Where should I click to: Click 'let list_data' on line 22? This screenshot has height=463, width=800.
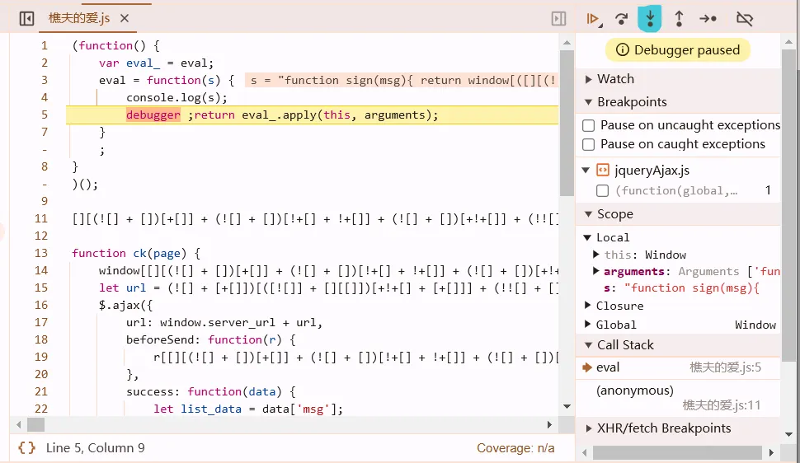[197, 409]
